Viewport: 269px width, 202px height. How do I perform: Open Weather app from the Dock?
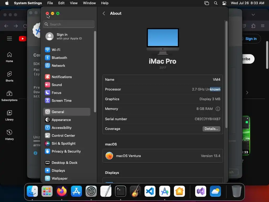[x=215, y=191]
